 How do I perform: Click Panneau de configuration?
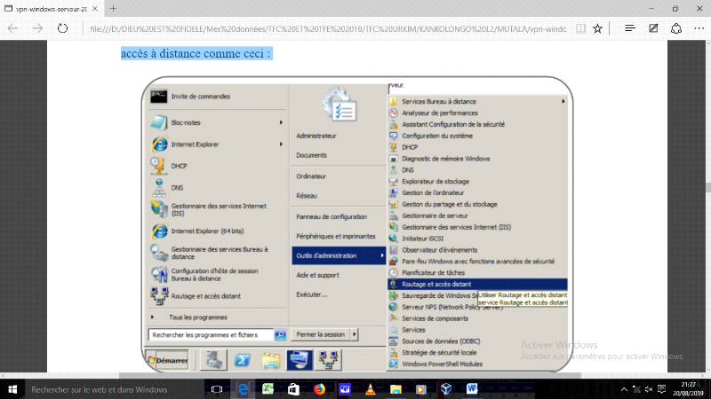tap(332, 216)
